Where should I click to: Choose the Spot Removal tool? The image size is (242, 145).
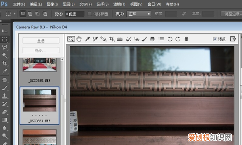pyautogui.click(x=128, y=39)
